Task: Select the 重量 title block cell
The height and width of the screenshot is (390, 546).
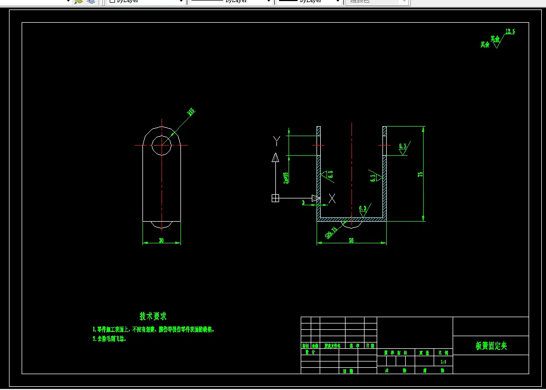Action: click(425, 353)
